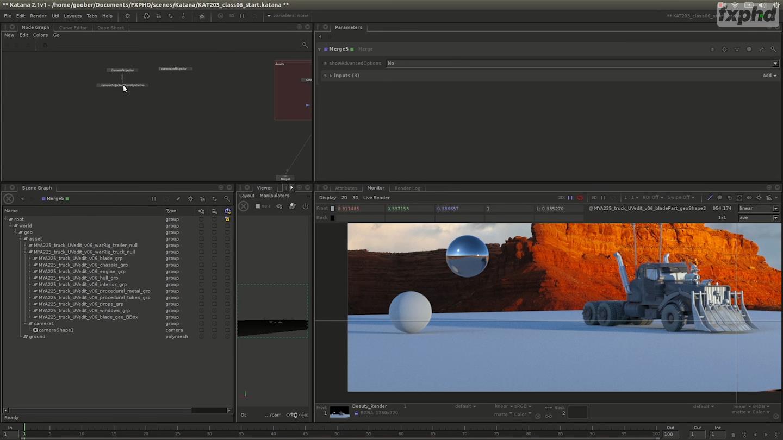The width and height of the screenshot is (783, 440).
Task: Click the Scene Graph clear circle-X button
Action: [x=9, y=199]
